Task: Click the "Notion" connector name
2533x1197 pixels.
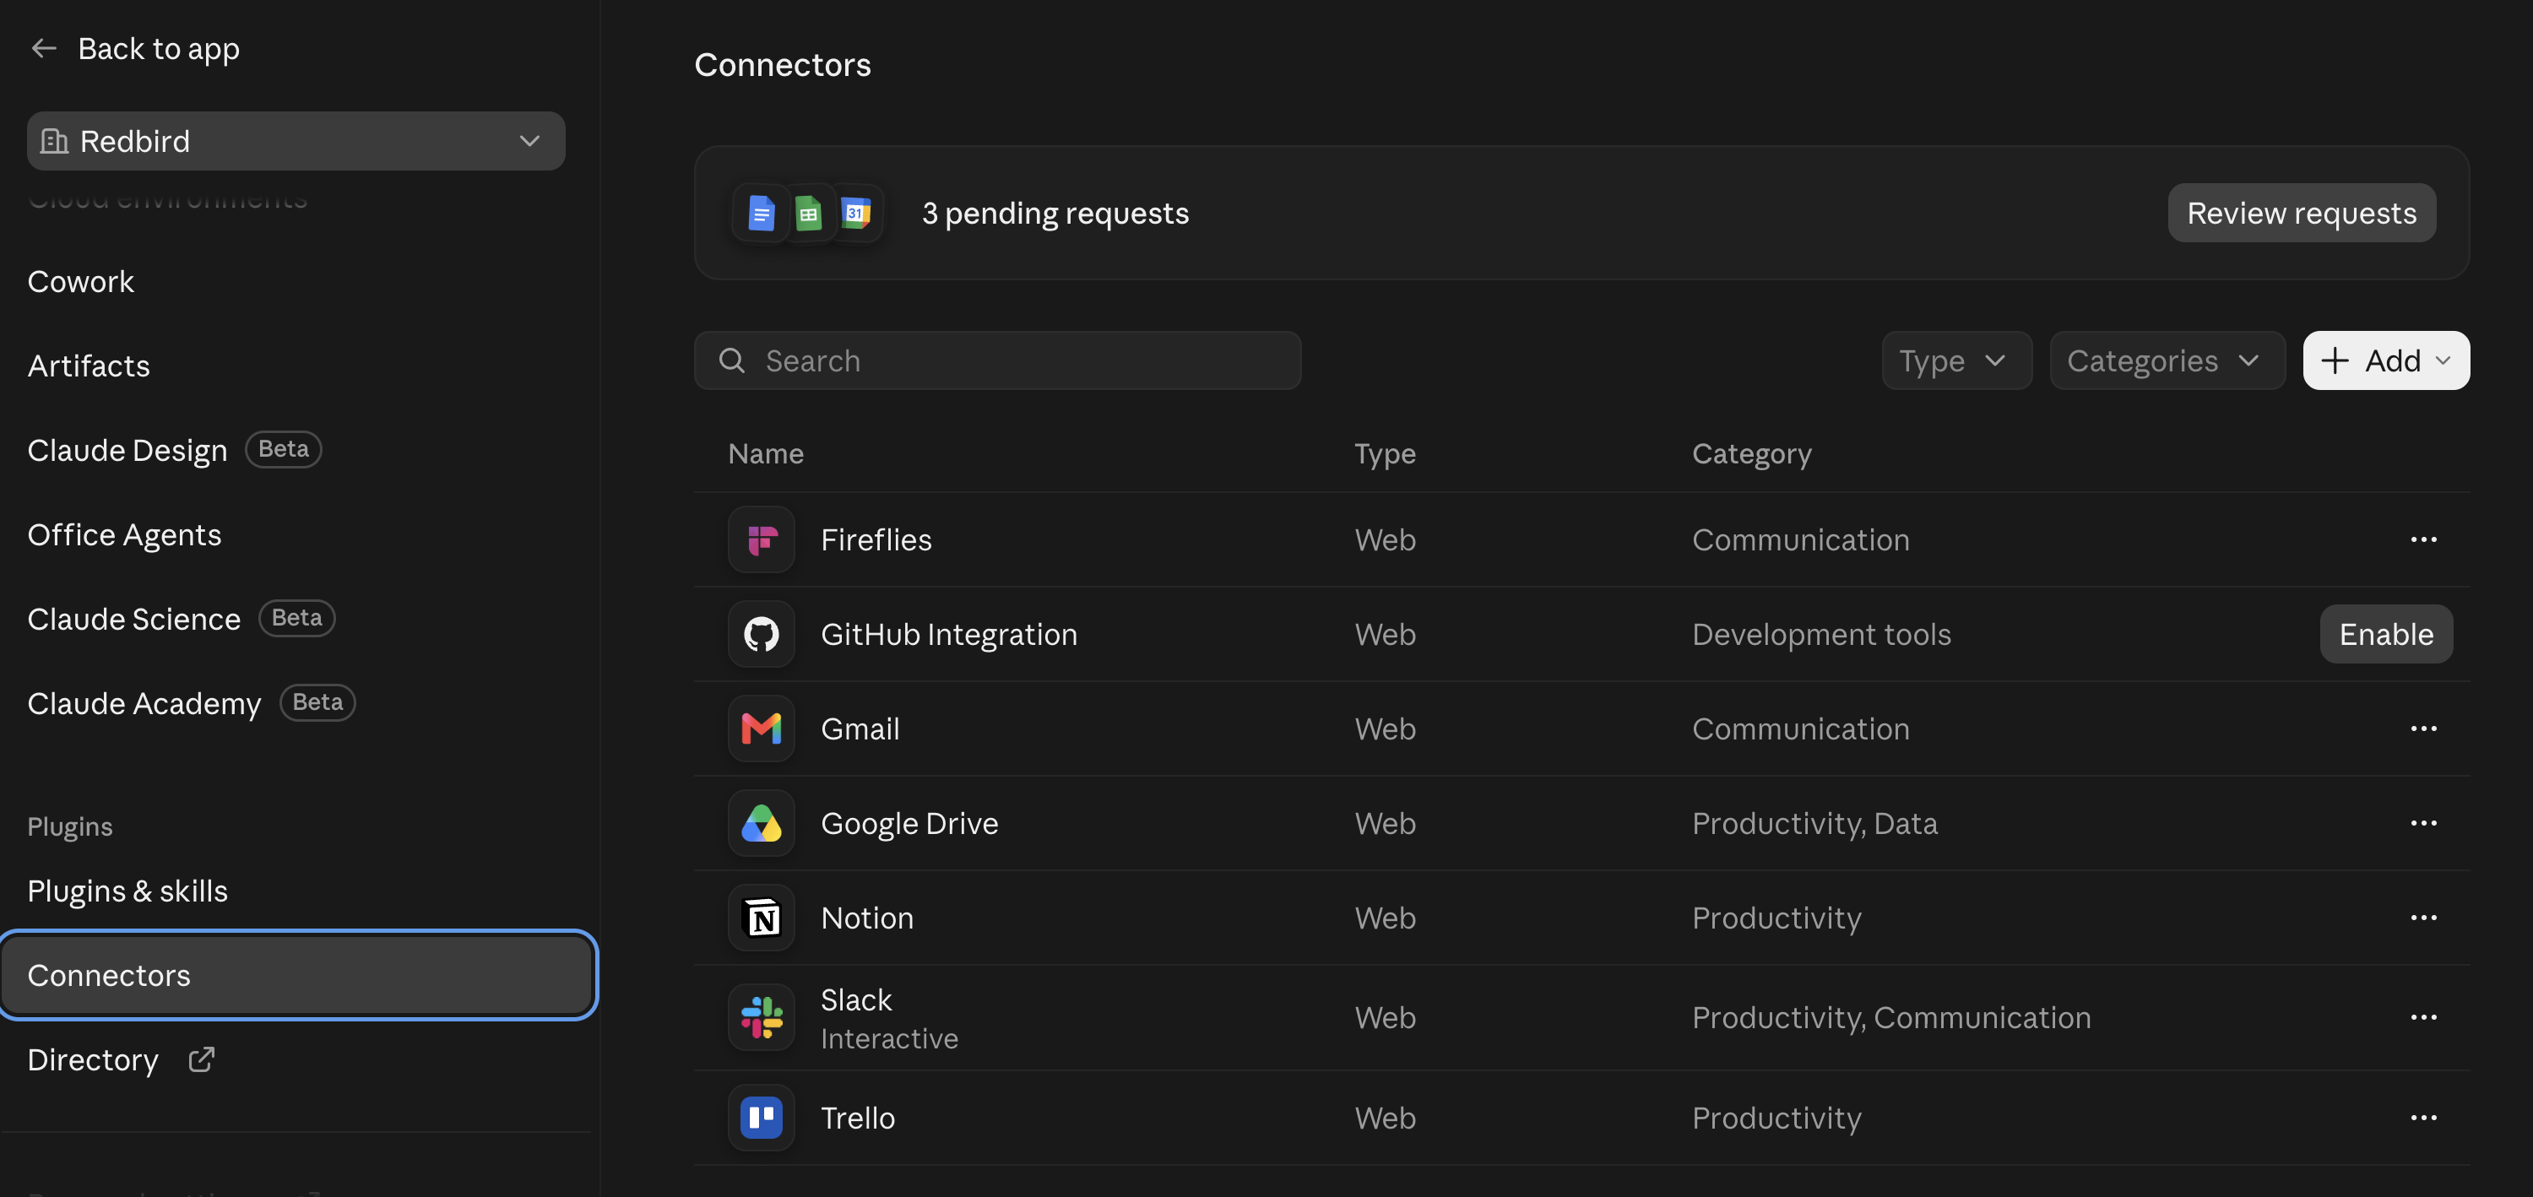Action: tap(866, 917)
